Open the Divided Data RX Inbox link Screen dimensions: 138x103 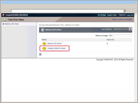(57, 48)
